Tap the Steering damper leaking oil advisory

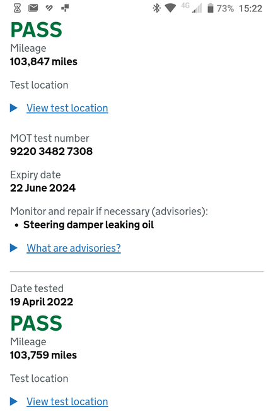88,225
